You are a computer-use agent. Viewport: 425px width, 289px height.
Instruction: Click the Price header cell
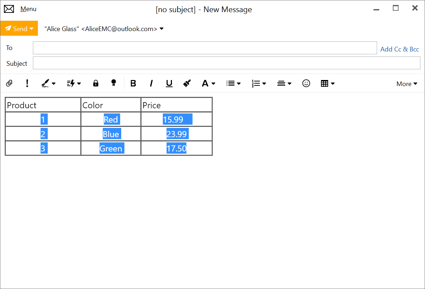click(177, 105)
